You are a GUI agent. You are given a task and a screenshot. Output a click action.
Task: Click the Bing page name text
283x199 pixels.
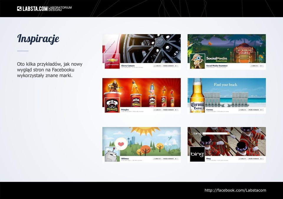click(208, 158)
